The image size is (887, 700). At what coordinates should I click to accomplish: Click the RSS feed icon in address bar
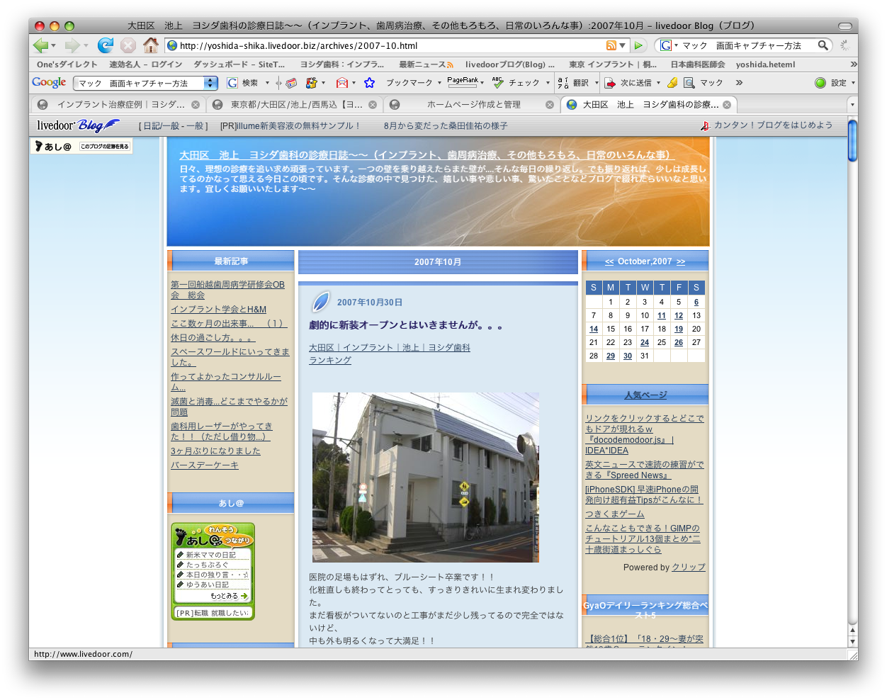(x=611, y=45)
